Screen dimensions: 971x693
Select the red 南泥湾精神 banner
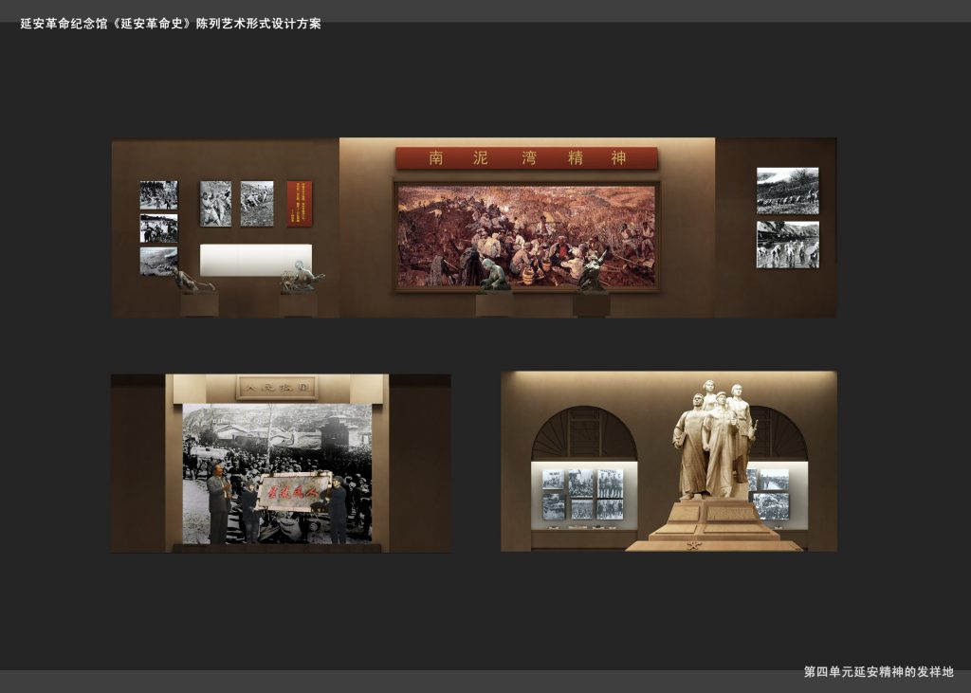pos(526,158)
